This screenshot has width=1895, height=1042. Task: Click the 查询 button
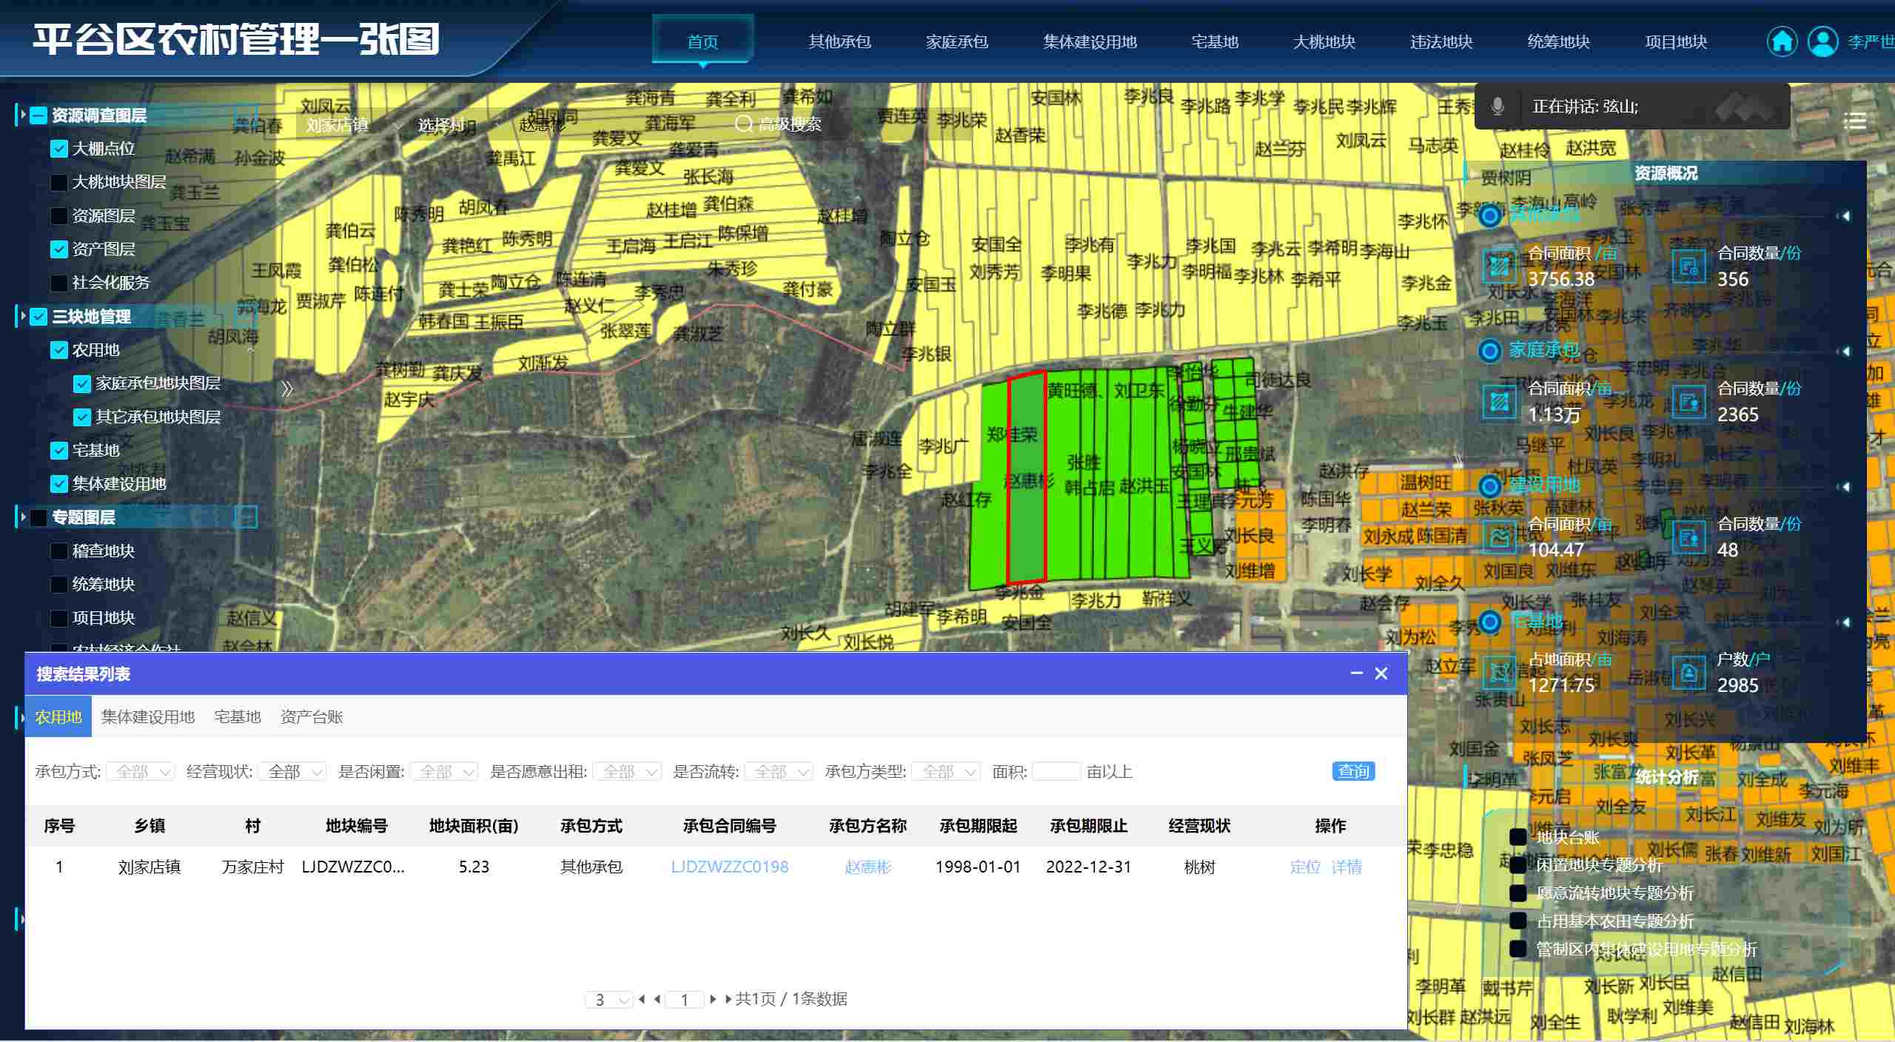(x=1353, y=771)
